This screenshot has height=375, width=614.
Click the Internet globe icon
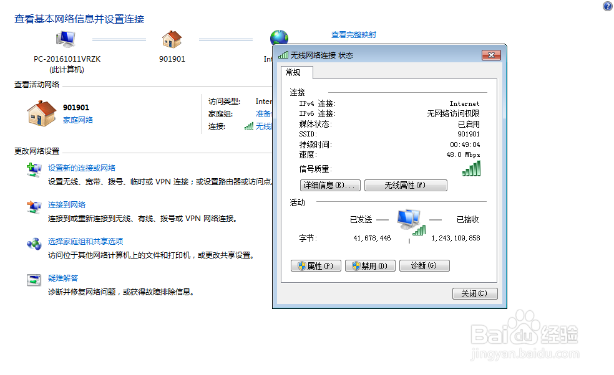point(279,36)
